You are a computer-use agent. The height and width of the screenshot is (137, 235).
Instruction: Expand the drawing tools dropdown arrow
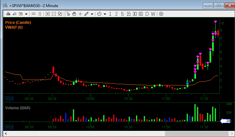click(x=92, y=14)
